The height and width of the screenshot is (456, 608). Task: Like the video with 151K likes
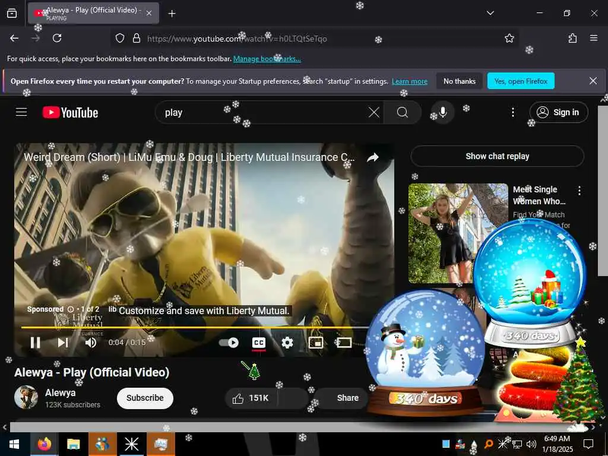(x=251, y=398)
